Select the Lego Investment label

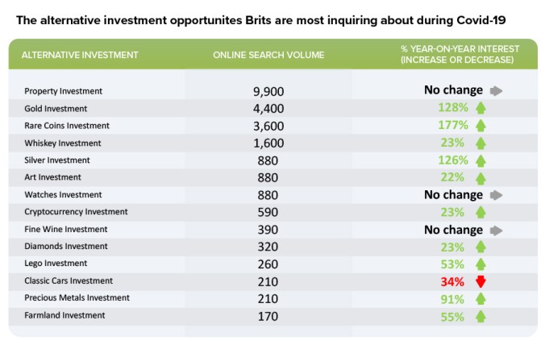coord(56,264)
